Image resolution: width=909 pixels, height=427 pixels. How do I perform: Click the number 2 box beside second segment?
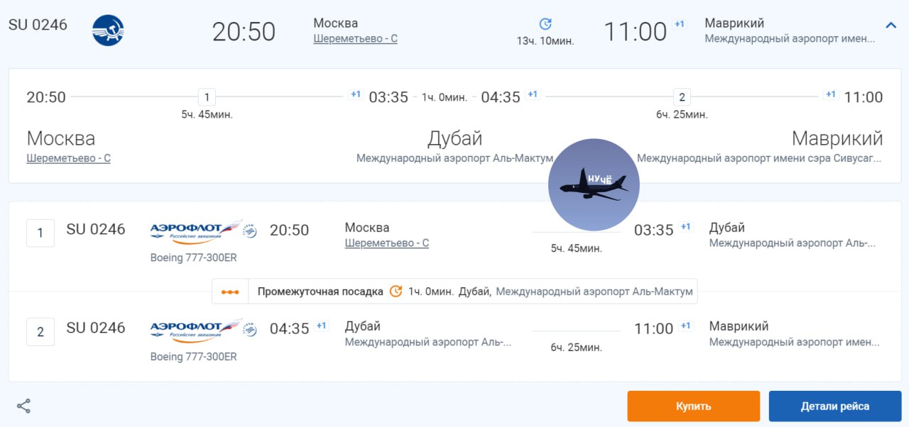click(x=40, y=332)
